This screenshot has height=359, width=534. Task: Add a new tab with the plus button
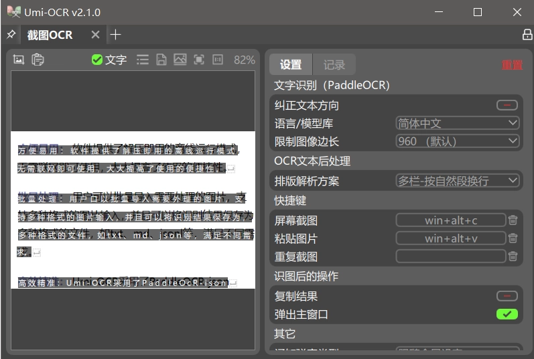tap(115, 35)
